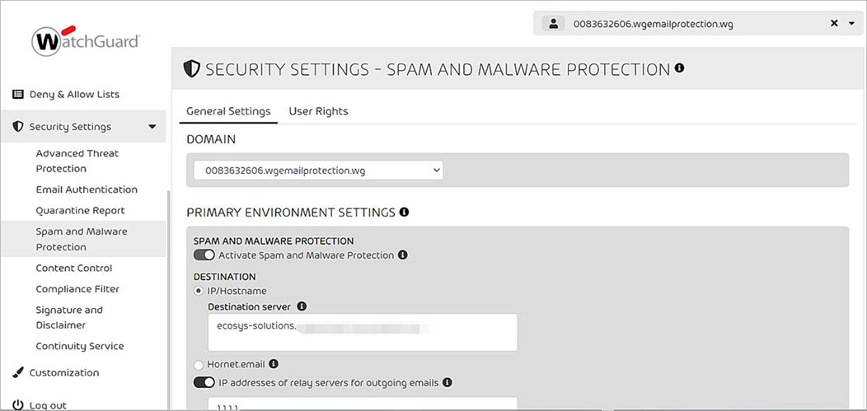Select the Hornet.email radio button
This screenshot has height=411, width=867.
tap(199, 364)
